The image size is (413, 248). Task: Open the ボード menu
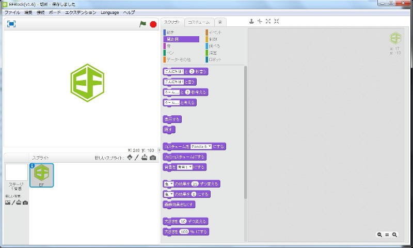pos(55,12)
